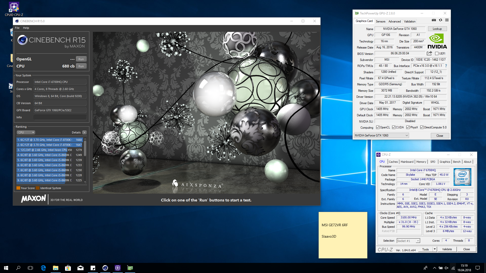Click the Cinebench Info input field
The image size is (486, 273).
[x=60, y=117]
